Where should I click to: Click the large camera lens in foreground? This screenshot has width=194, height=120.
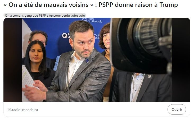tap(141, 45)
